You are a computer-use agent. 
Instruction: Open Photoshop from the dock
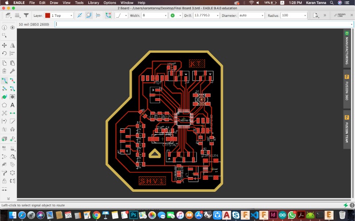134,215
